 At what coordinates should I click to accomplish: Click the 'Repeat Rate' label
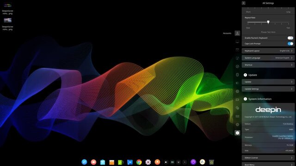point(250,18)
